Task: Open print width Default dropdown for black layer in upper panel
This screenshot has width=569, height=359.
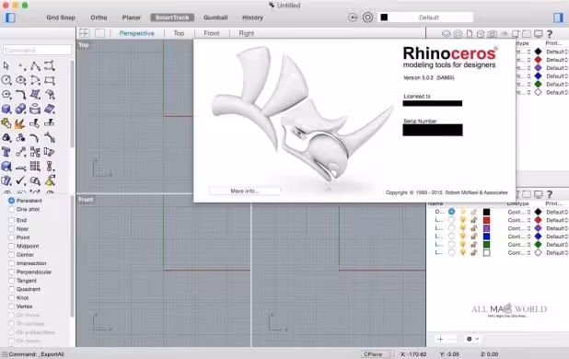Action: [557, 52]
